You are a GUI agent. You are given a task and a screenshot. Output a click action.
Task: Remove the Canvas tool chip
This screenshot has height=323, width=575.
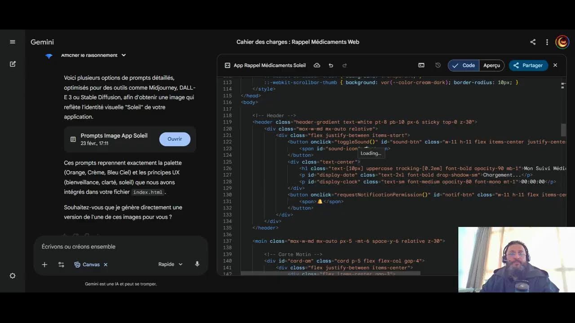pos(106,264)
